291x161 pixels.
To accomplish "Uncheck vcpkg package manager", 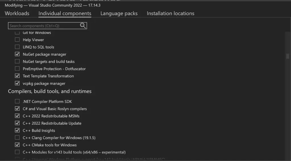I will (x=17, y=83).
